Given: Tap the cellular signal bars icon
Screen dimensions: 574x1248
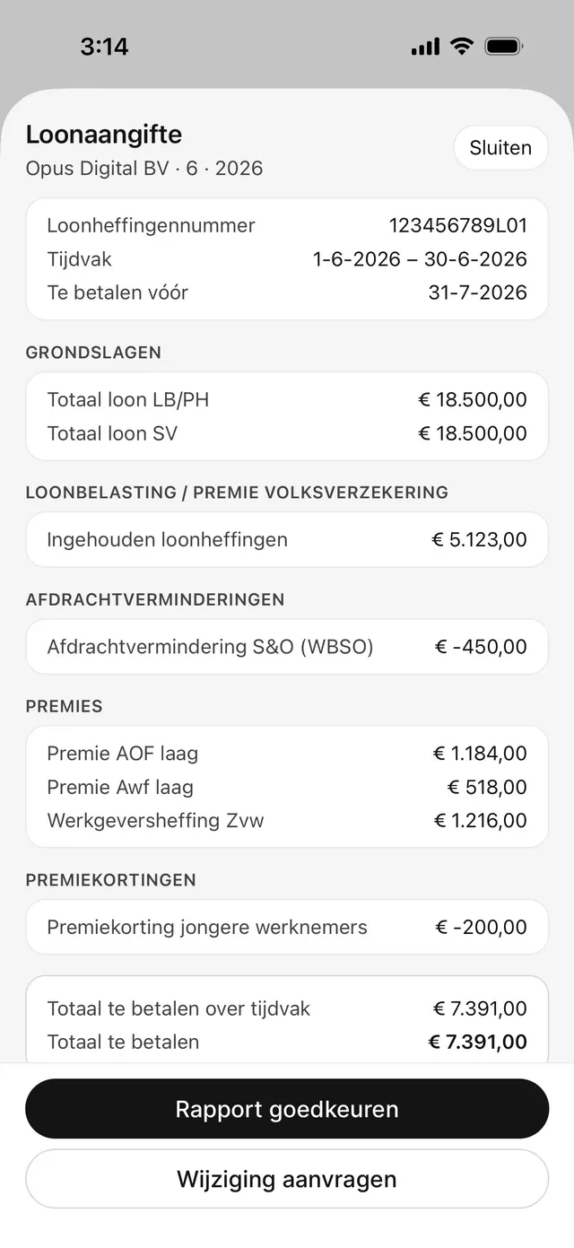Looking at the screenshot, I should pyautogui.click(x=425, y=47).
